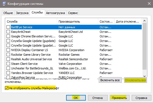Viewport: 153px width, 103px height.
Task: Select the Службы tab
Action: click(x=37, y=13)
